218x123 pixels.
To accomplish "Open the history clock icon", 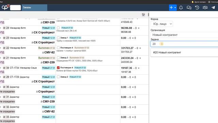I will [197, 8].
